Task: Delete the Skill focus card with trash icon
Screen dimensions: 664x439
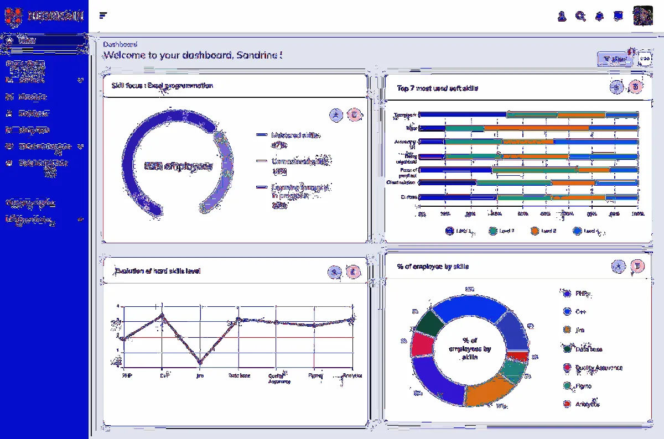Action: (355, 115)
